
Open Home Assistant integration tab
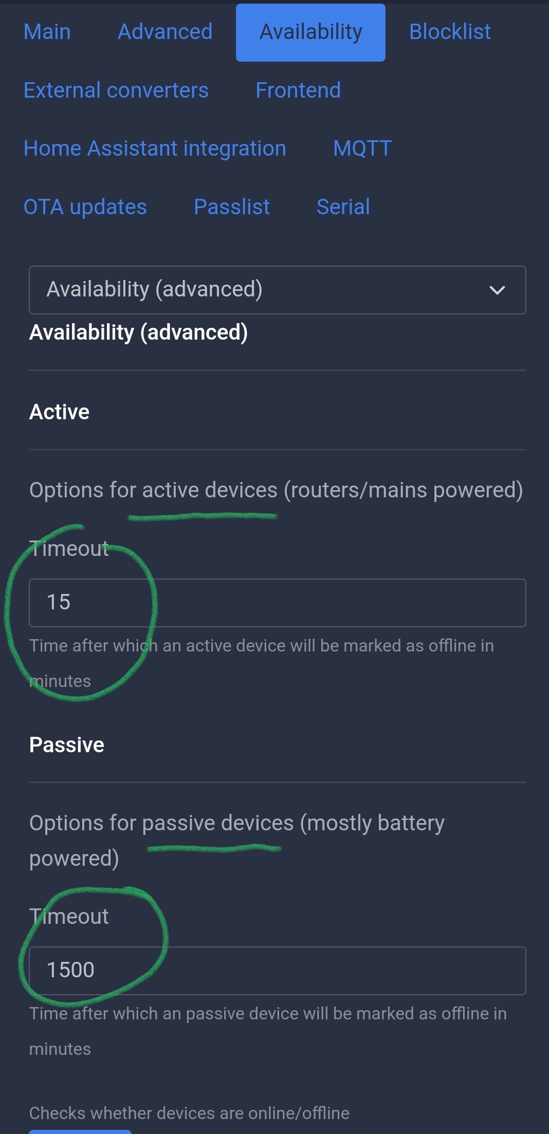pyautogui.click(x=154, y=148)
